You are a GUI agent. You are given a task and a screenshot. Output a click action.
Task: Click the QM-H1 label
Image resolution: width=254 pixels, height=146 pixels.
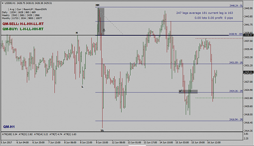pos(9,127)
